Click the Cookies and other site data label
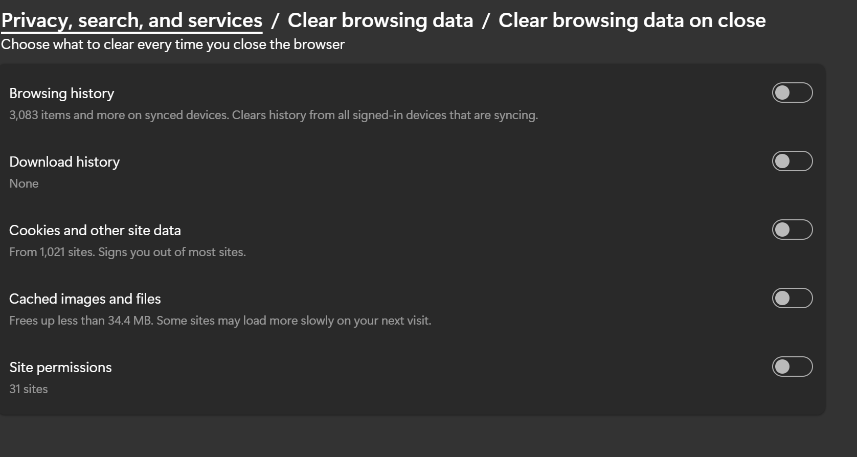Image resolution: width=857 pixels, height=457 pixels. tap(95, 231)
